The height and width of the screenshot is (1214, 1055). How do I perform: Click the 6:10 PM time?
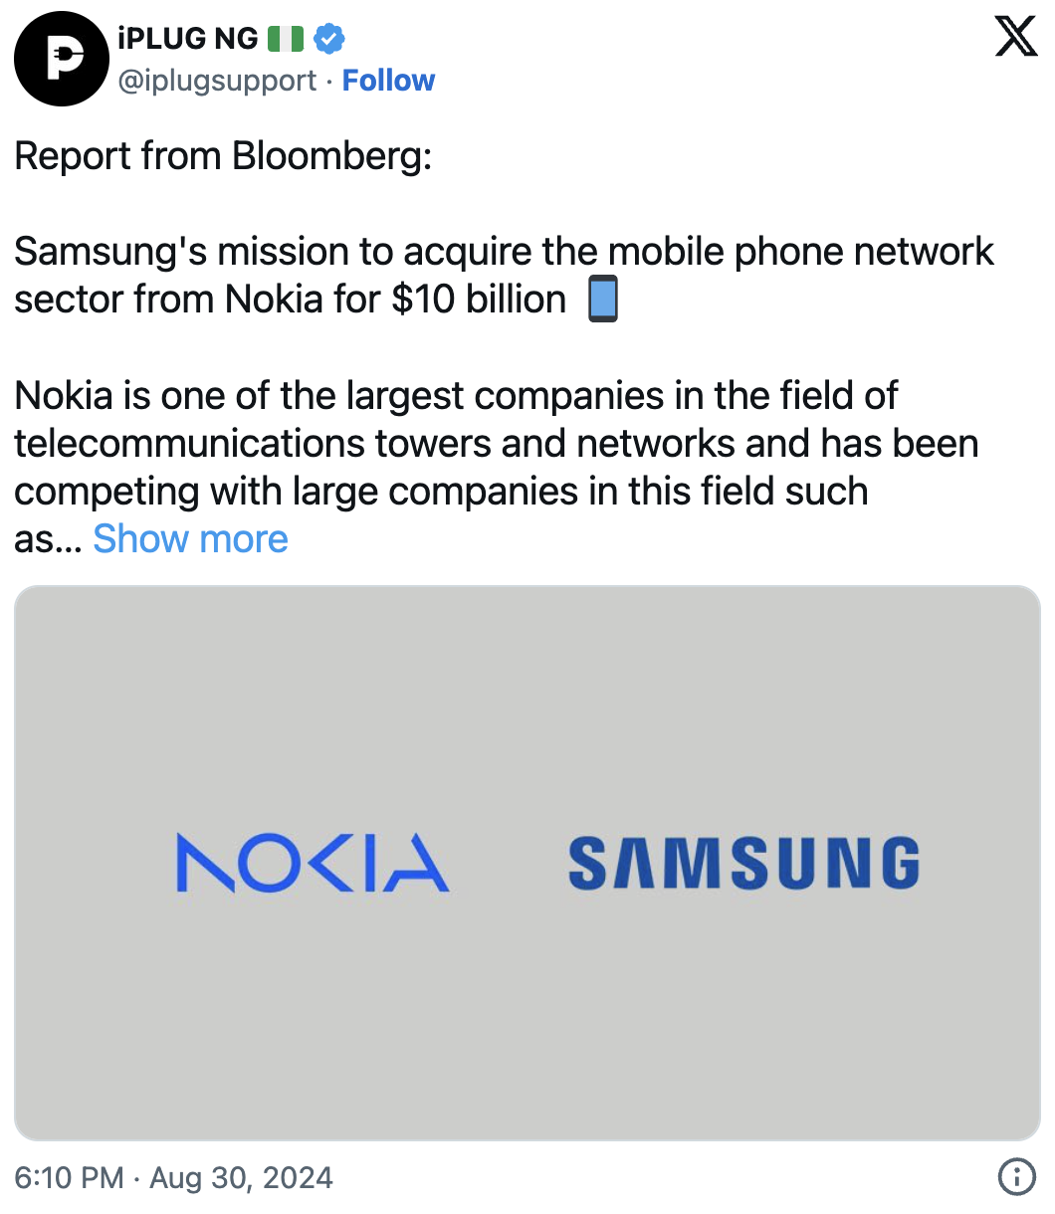coord(70,1178)
